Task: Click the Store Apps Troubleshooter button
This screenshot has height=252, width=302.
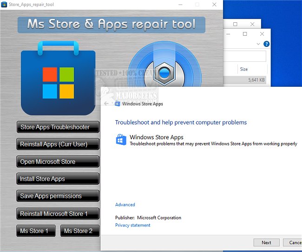Action: click(x=58, y=127)
